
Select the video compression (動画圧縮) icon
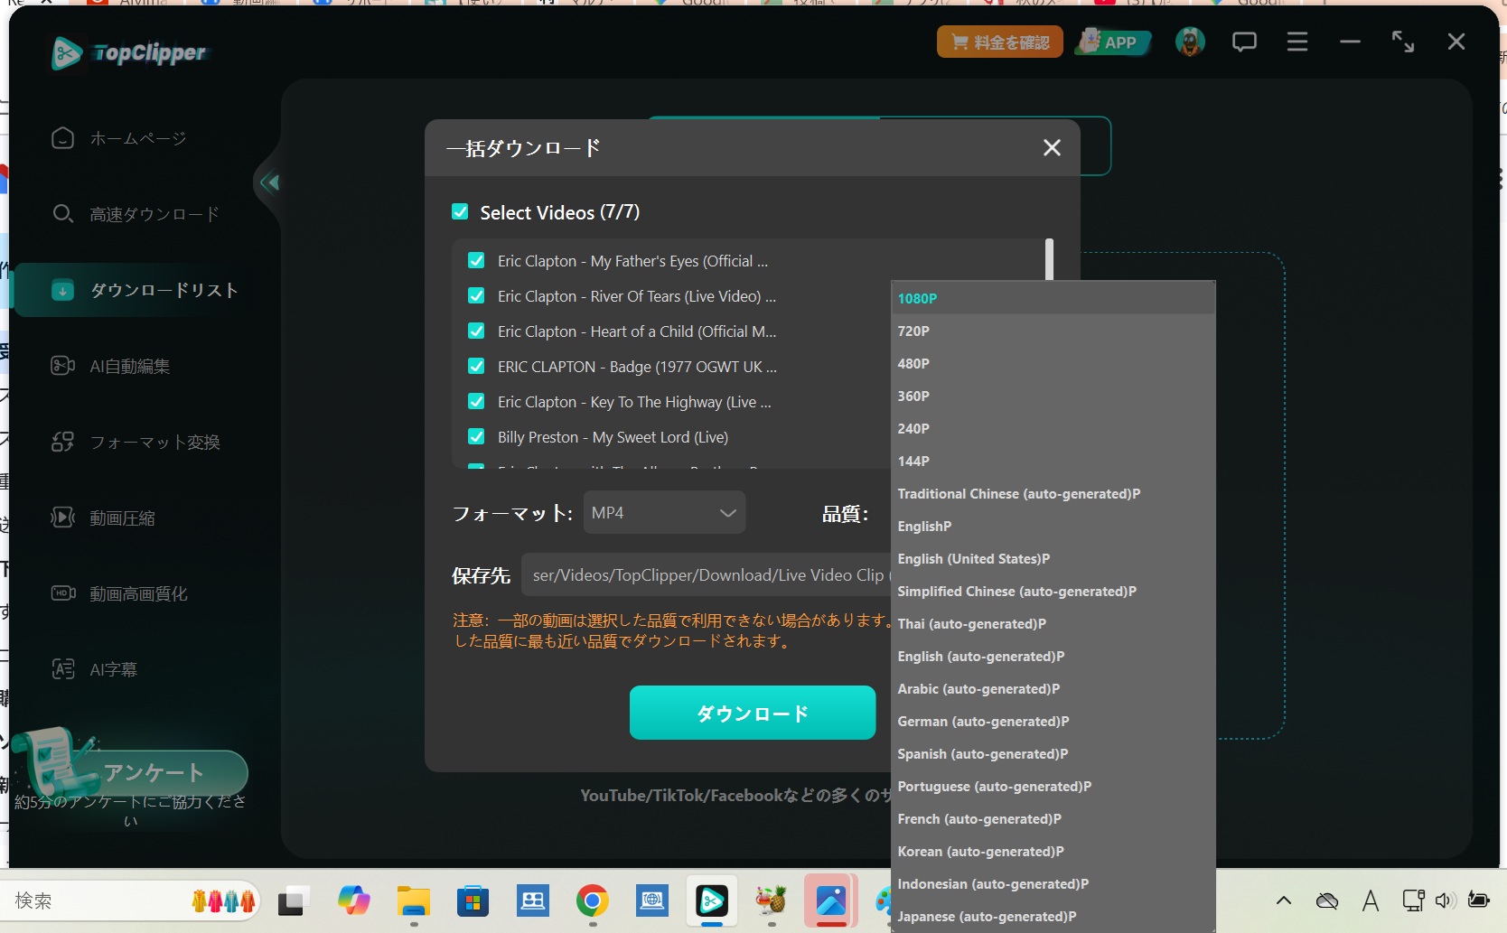coord(62,518)
